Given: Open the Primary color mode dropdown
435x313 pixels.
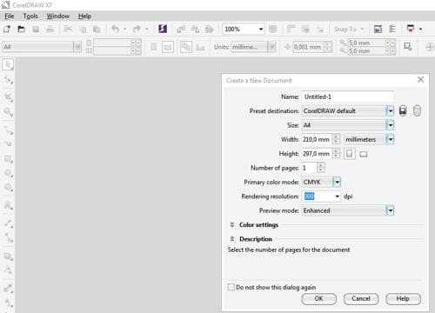Looking at the screenshot, I should pyautogui.click(x=337, y=183).
